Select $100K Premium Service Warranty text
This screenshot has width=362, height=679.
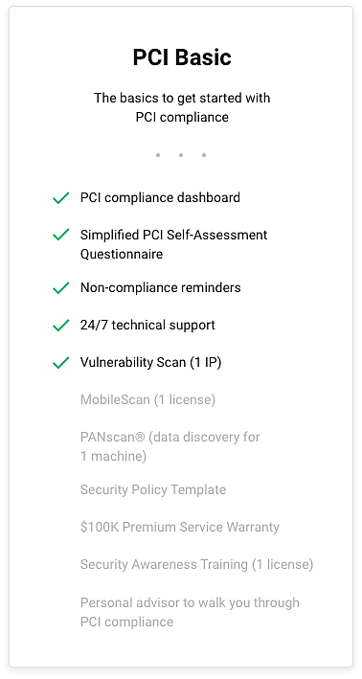tap(180, 527)
